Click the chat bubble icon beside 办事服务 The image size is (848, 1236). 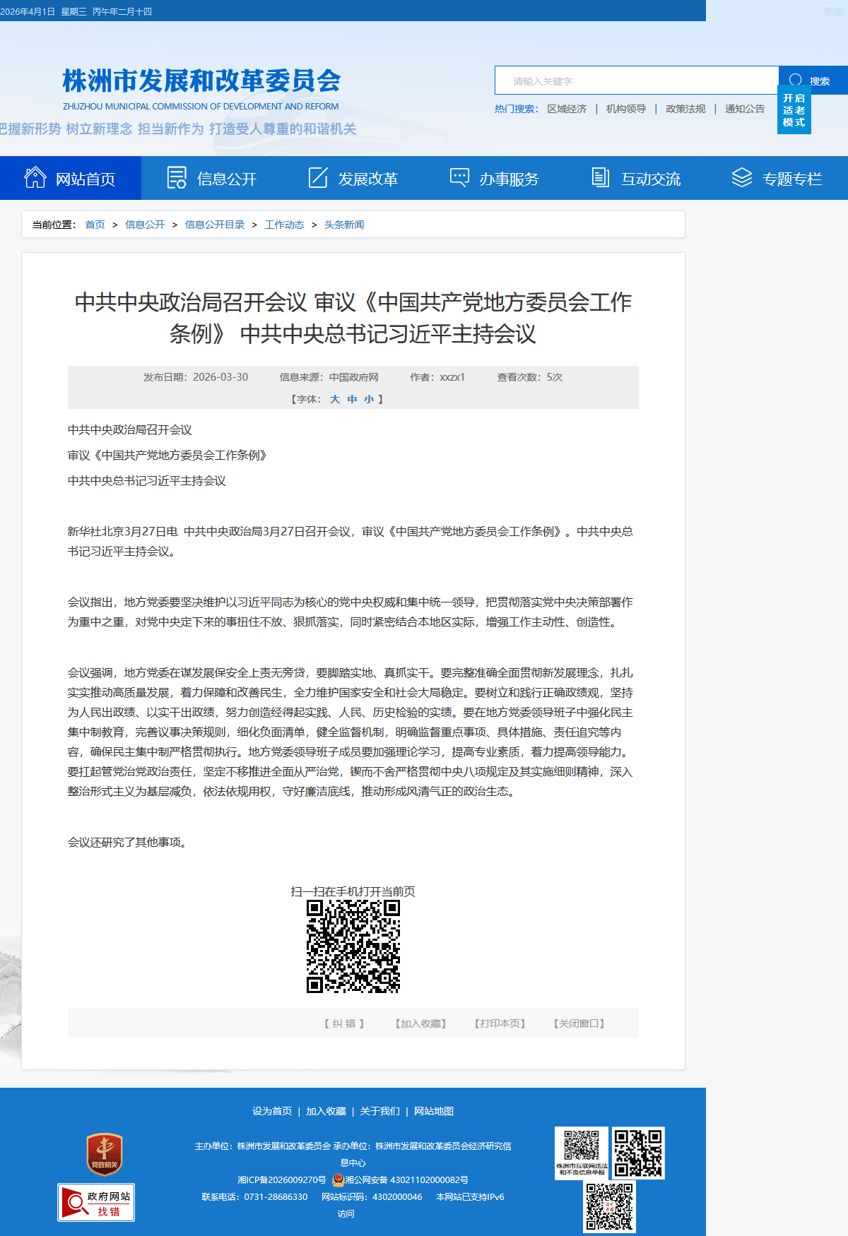click(x=459, y=177)
